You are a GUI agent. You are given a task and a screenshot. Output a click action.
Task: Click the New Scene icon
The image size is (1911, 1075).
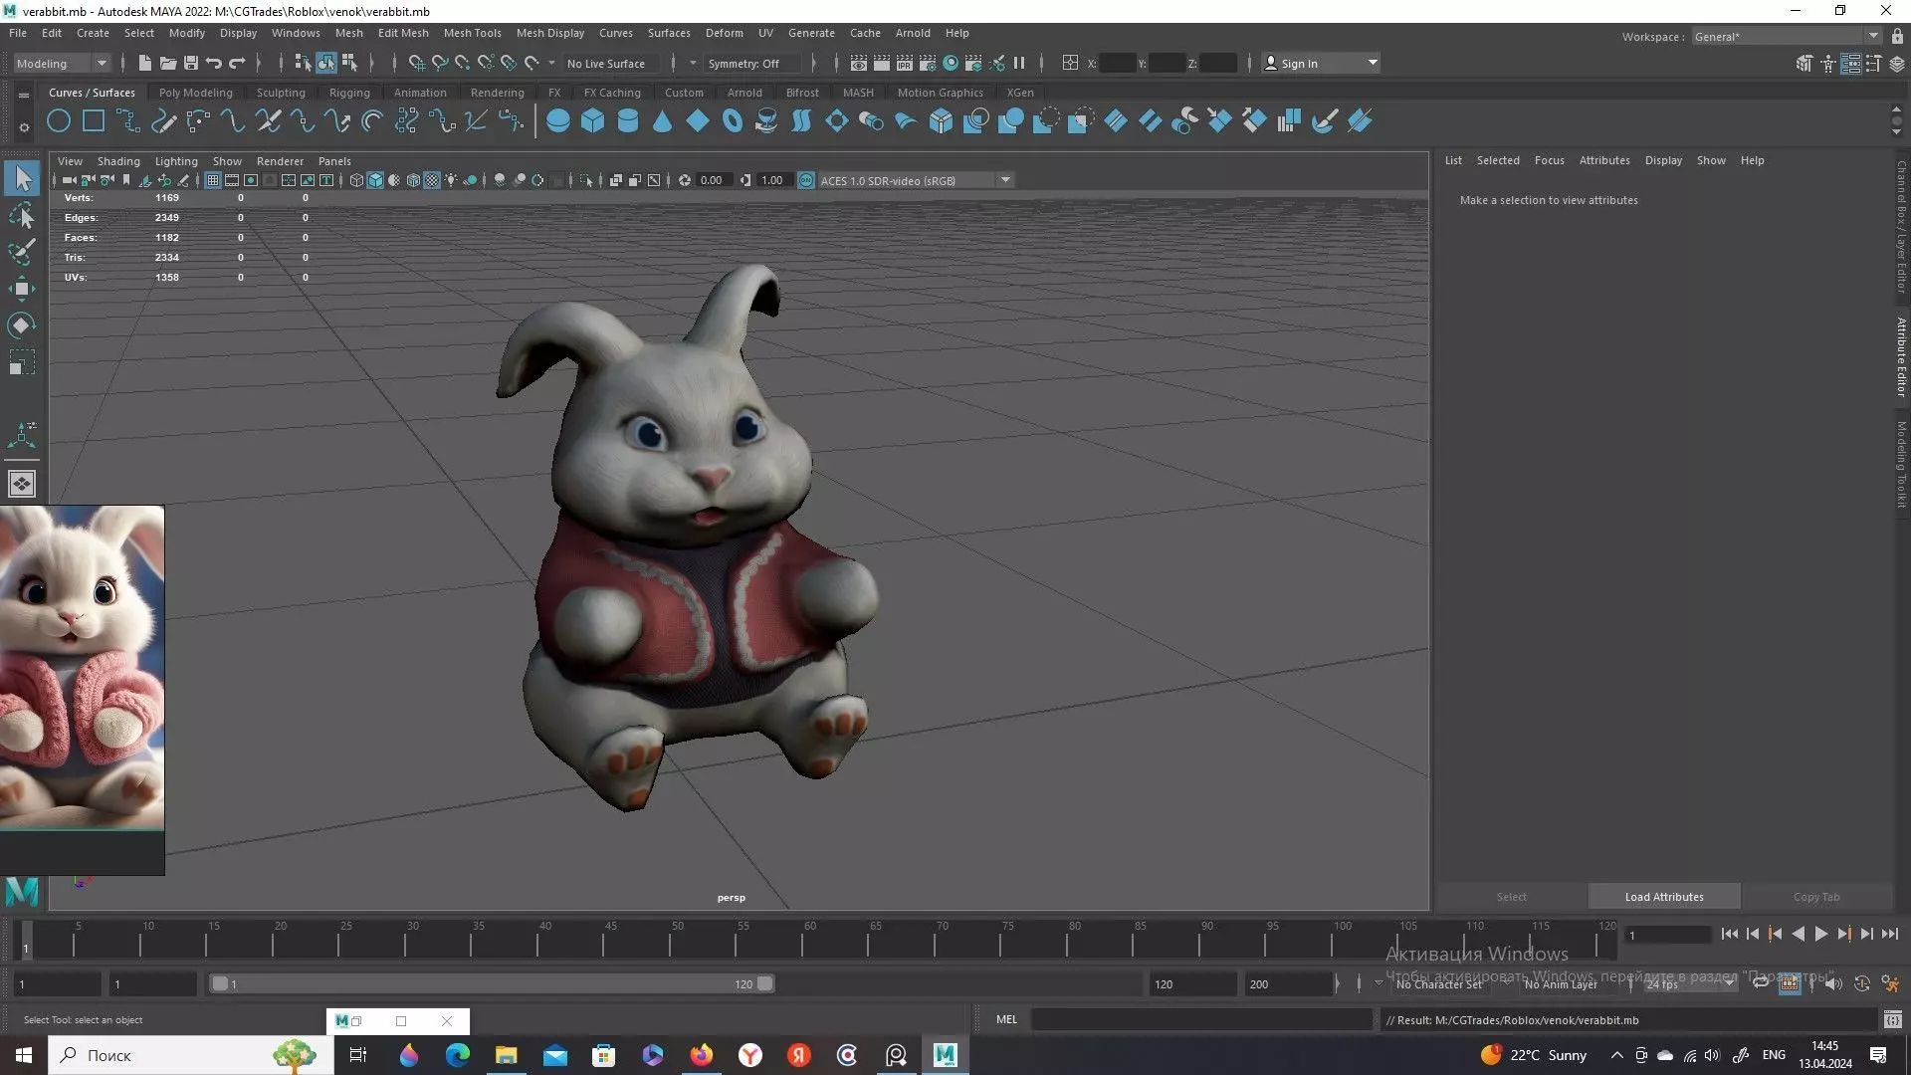pyautogui.click(x=145, y=63)
